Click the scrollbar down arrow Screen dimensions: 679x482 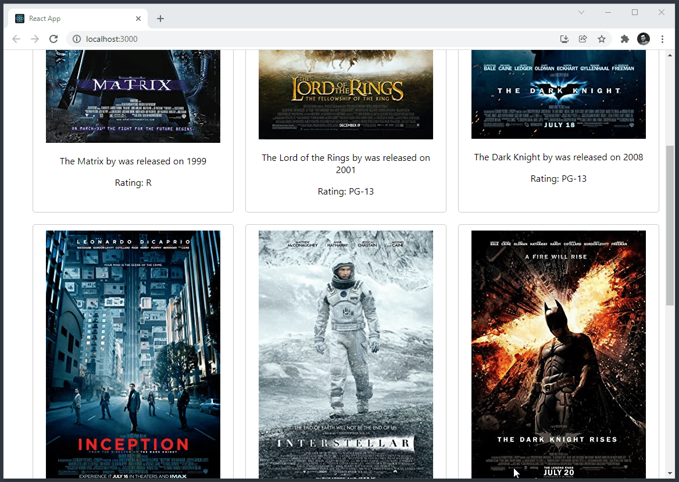[x=670, y=473]
